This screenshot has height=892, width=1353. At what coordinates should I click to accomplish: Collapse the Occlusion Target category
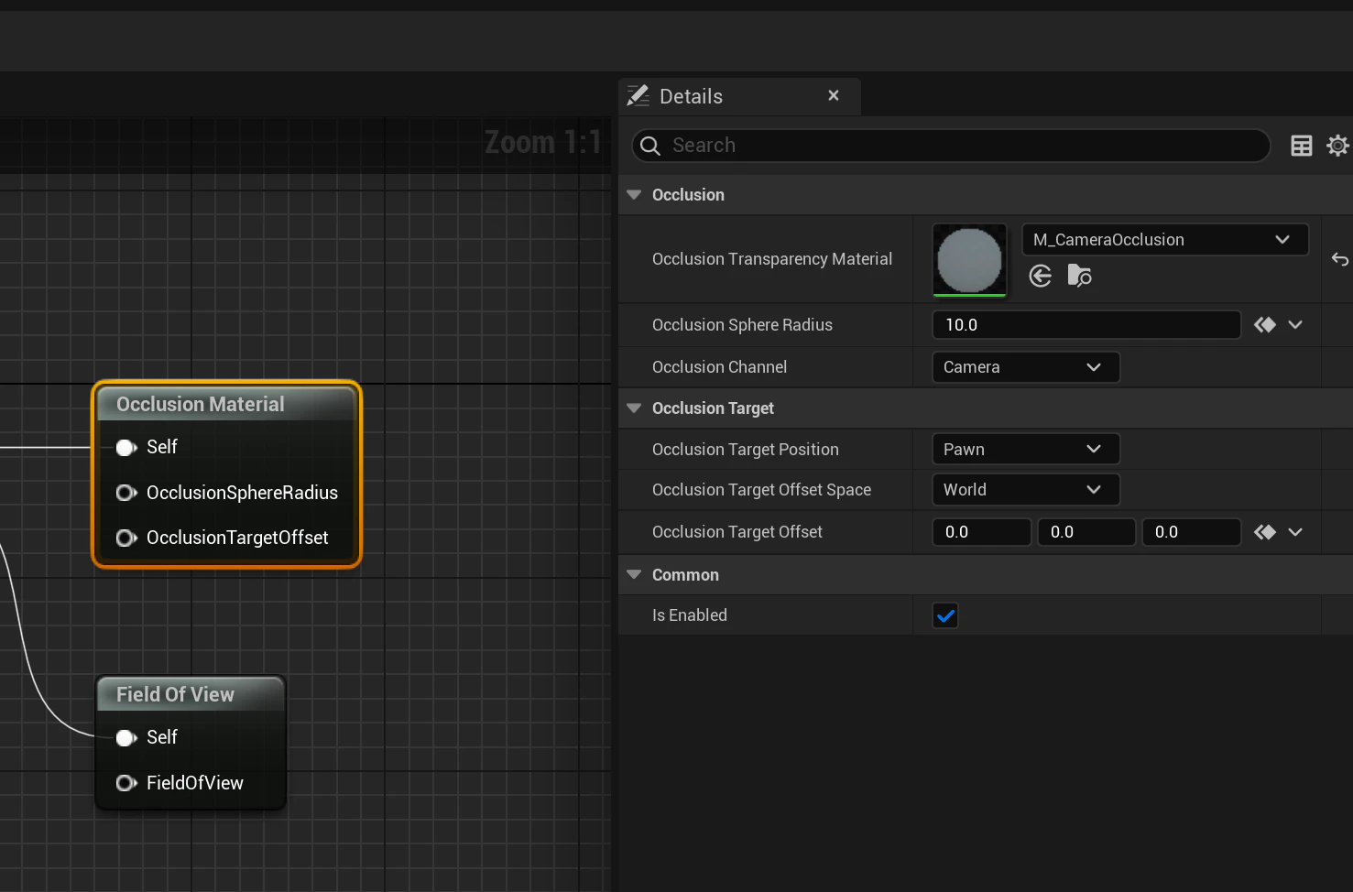pos(634,408)
